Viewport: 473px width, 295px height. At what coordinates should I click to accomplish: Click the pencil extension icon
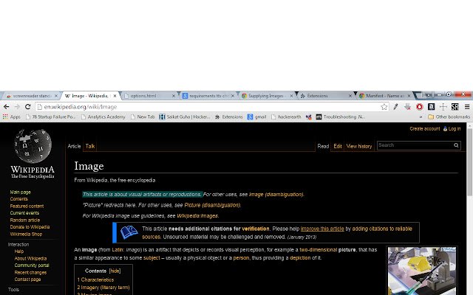click(x=396, y=107)
